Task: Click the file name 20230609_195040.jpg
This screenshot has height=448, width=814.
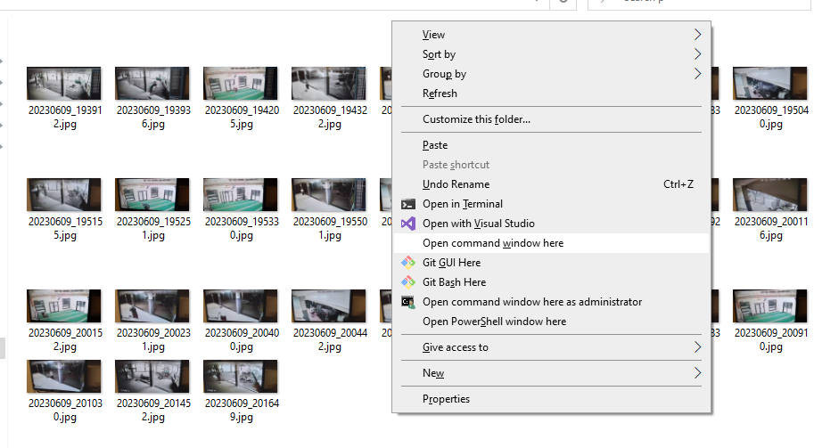Action: [771, 118]
